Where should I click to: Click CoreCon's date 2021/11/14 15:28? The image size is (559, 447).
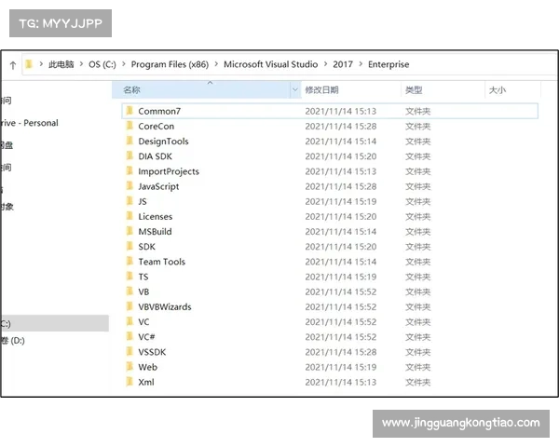tap(341, 127)
